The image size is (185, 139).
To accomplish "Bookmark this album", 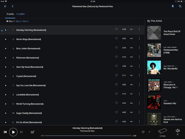I will point(172,6).
